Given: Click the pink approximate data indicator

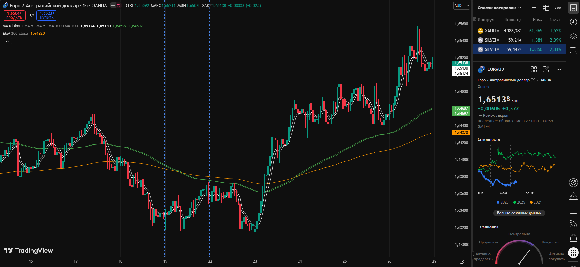Looking at the screenshot, I should point(119,5).
